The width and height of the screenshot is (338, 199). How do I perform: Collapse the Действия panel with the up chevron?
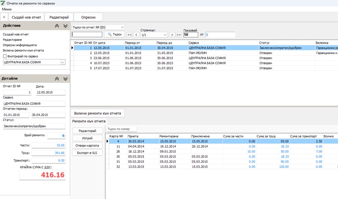point(57,26)
